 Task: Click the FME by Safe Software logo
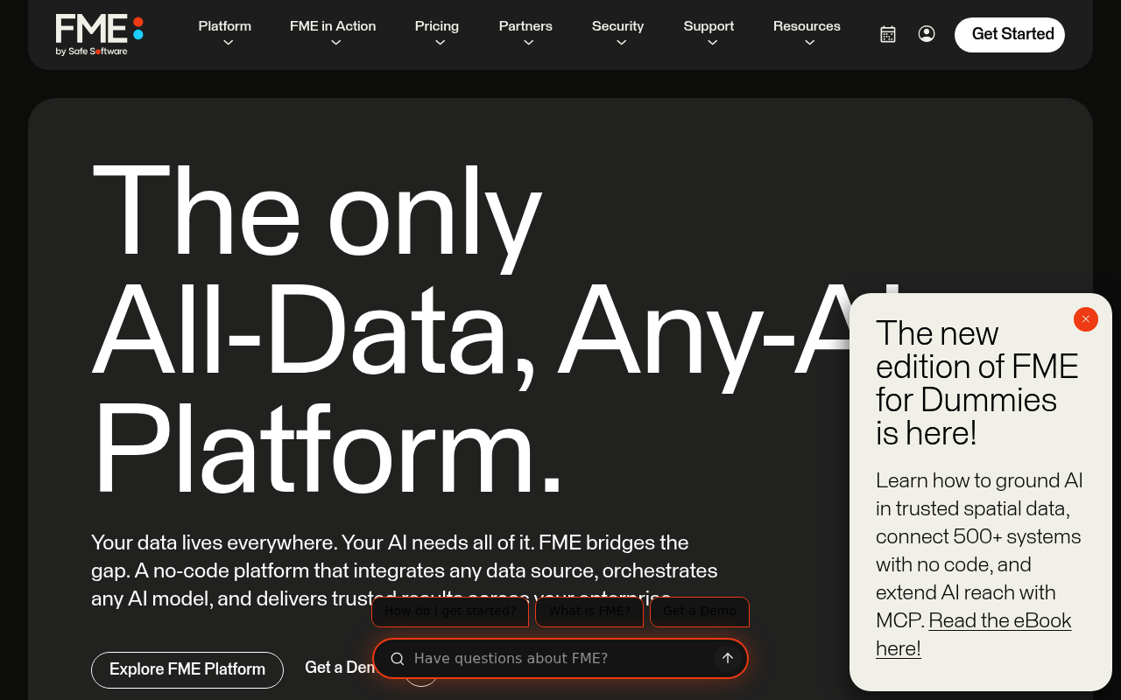[x=99, y=34]
